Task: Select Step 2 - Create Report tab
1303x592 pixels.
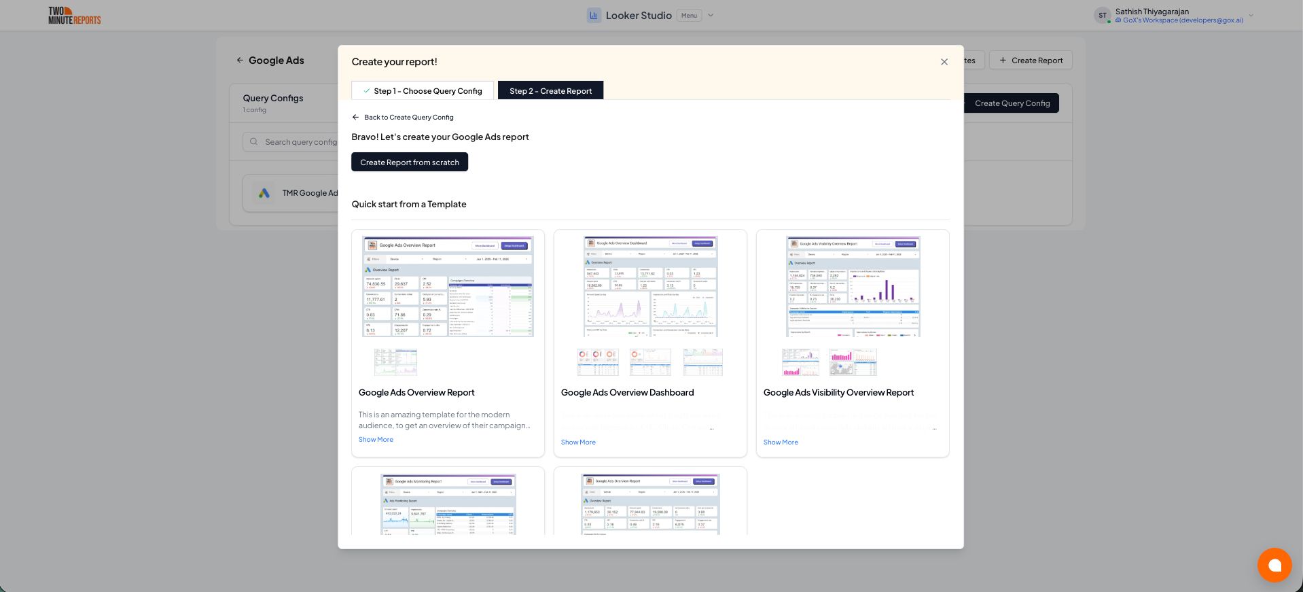Action: (550, 90)
